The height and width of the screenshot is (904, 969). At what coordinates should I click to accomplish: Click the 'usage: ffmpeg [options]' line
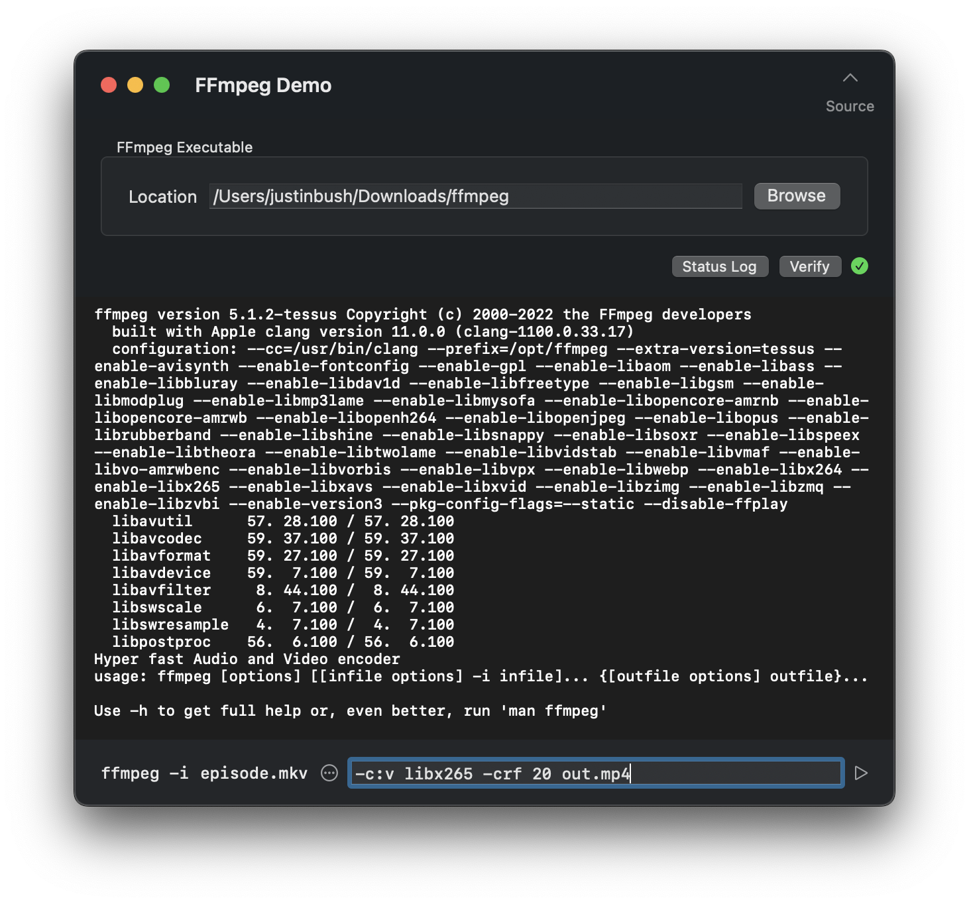[481, 676]
